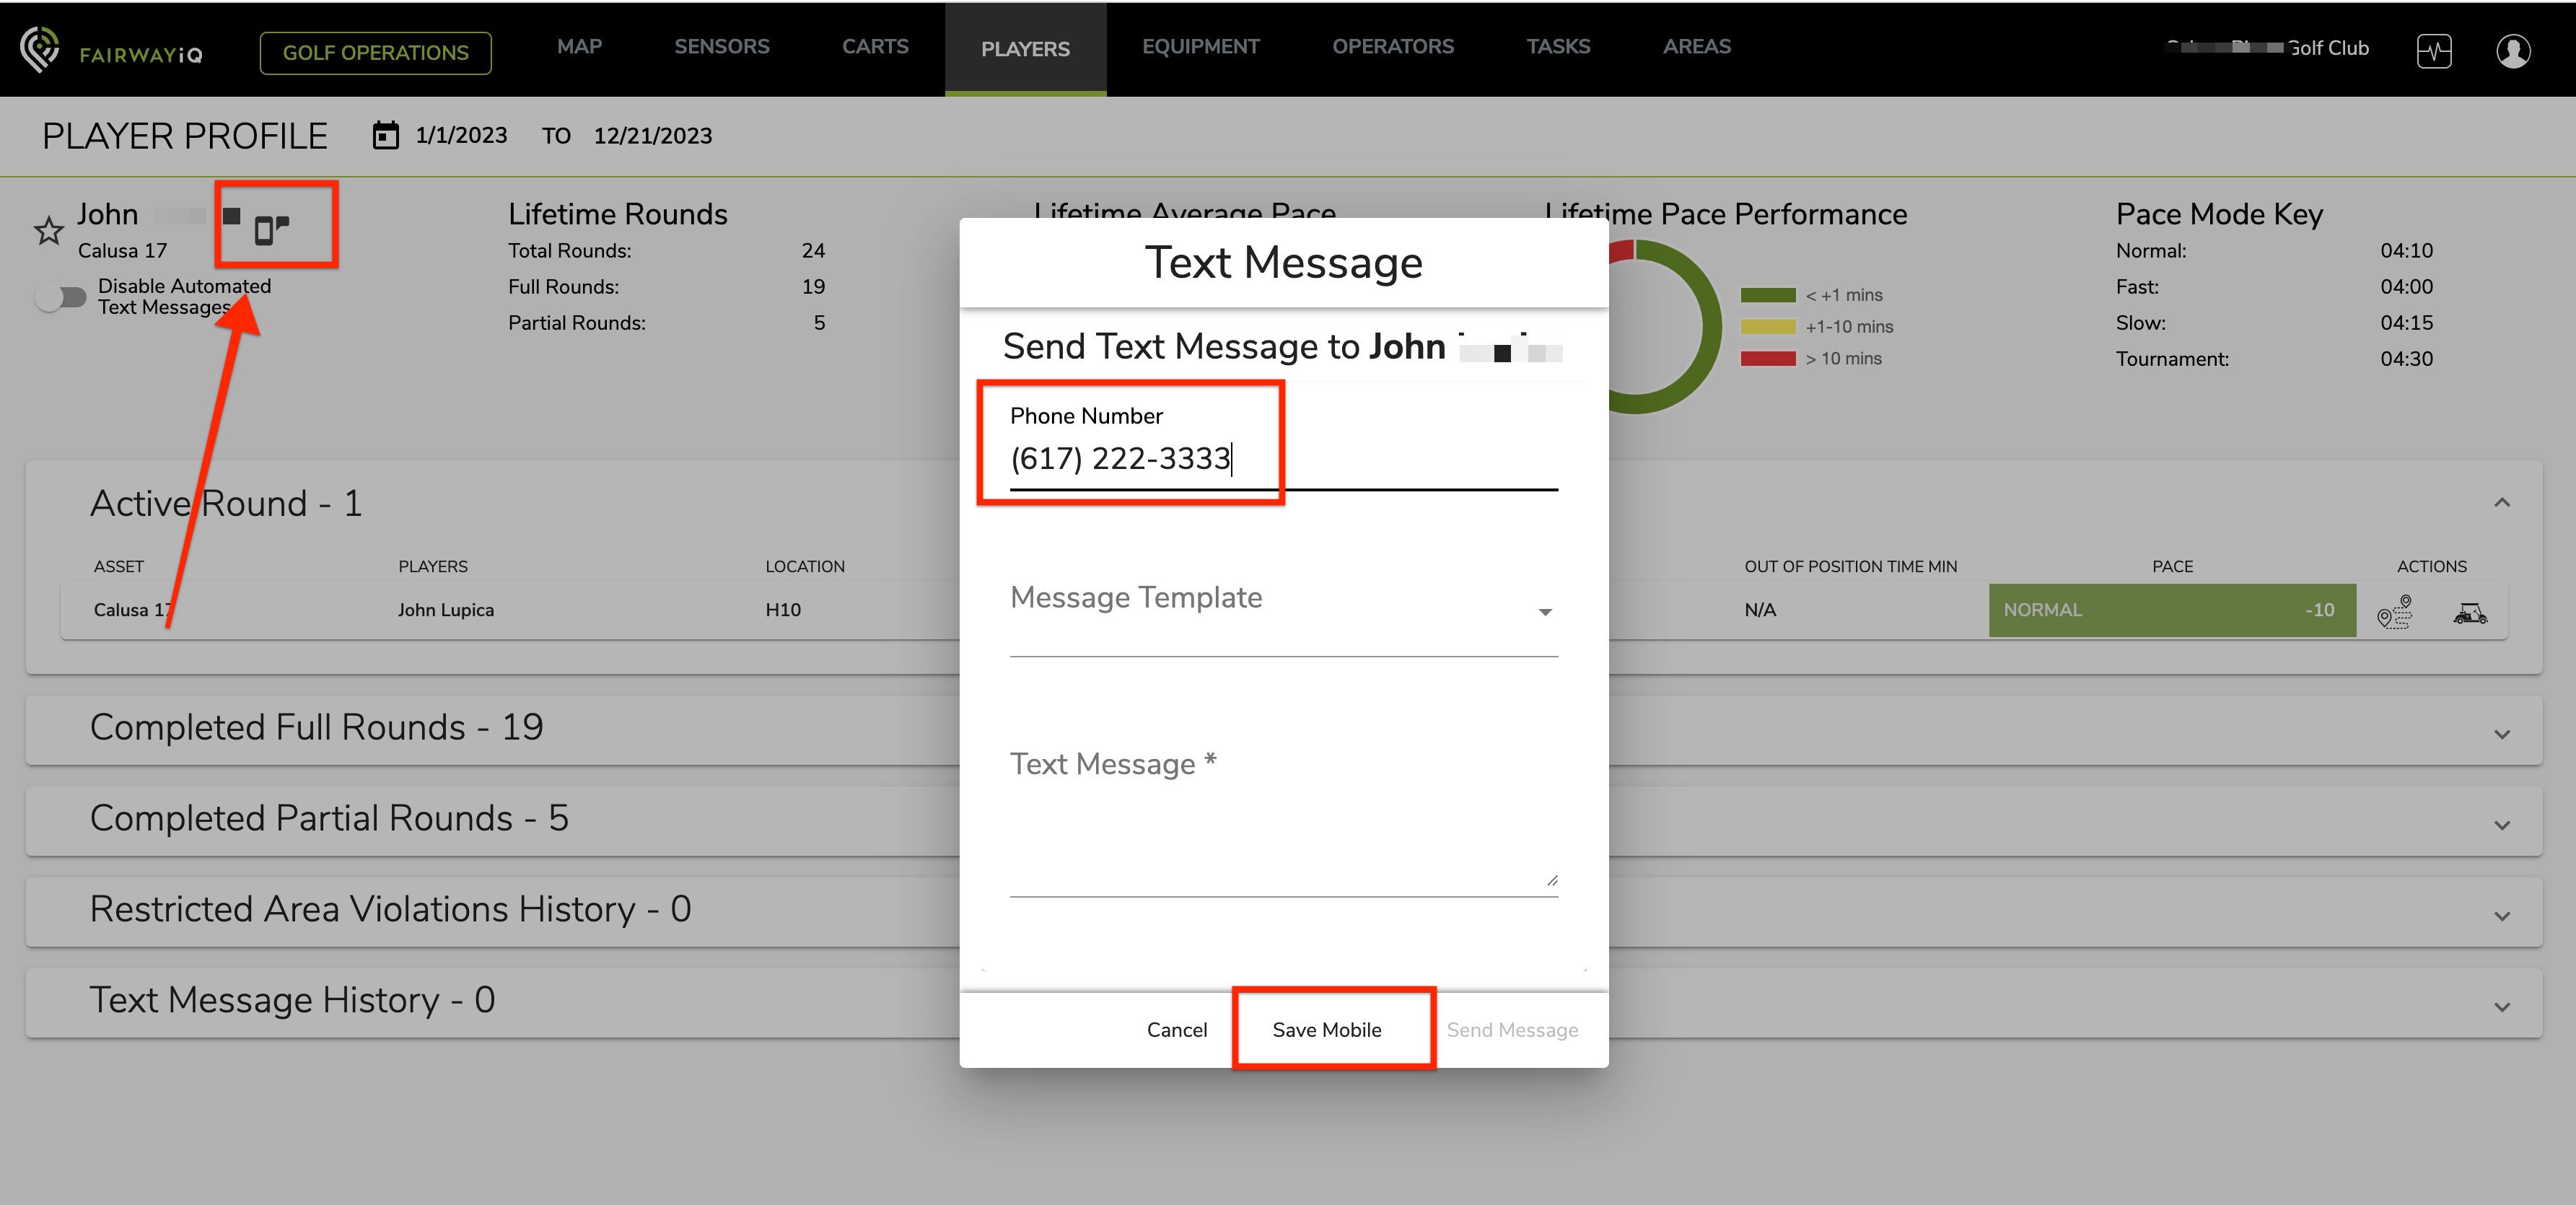Open the user account profile icon

[2513, 50]
